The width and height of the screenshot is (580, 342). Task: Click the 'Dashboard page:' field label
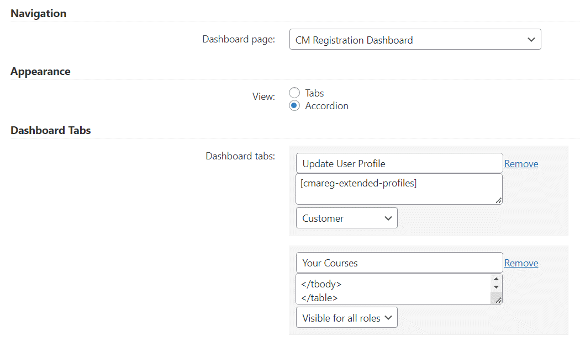pos(239,39)
